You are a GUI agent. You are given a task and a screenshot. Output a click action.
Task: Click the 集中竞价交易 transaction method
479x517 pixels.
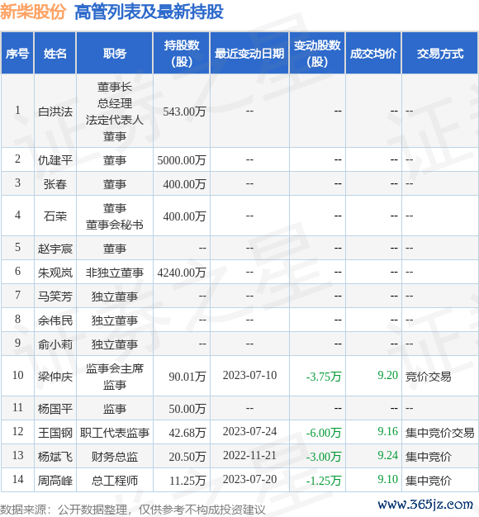click(x=439, y=433)
